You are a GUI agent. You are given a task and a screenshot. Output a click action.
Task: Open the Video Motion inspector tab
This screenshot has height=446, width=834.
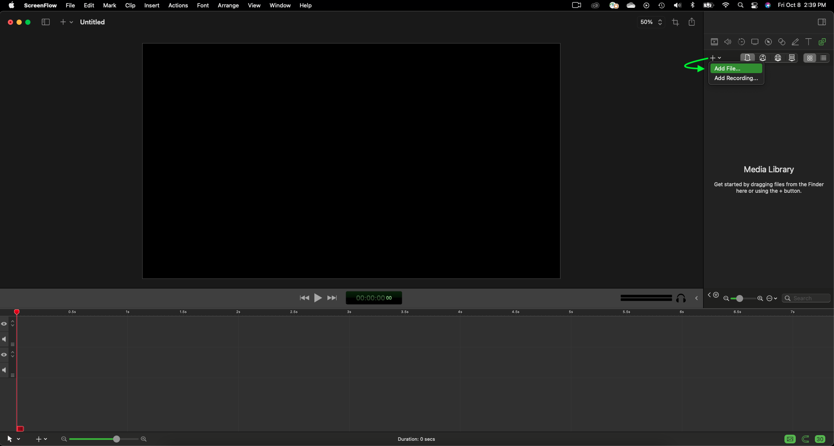741,42
